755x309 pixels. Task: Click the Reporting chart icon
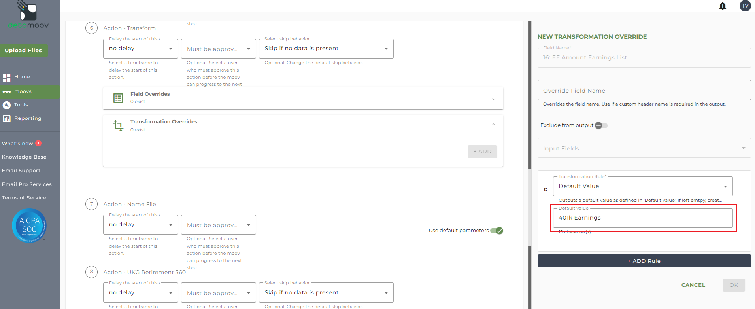(7, 118)
